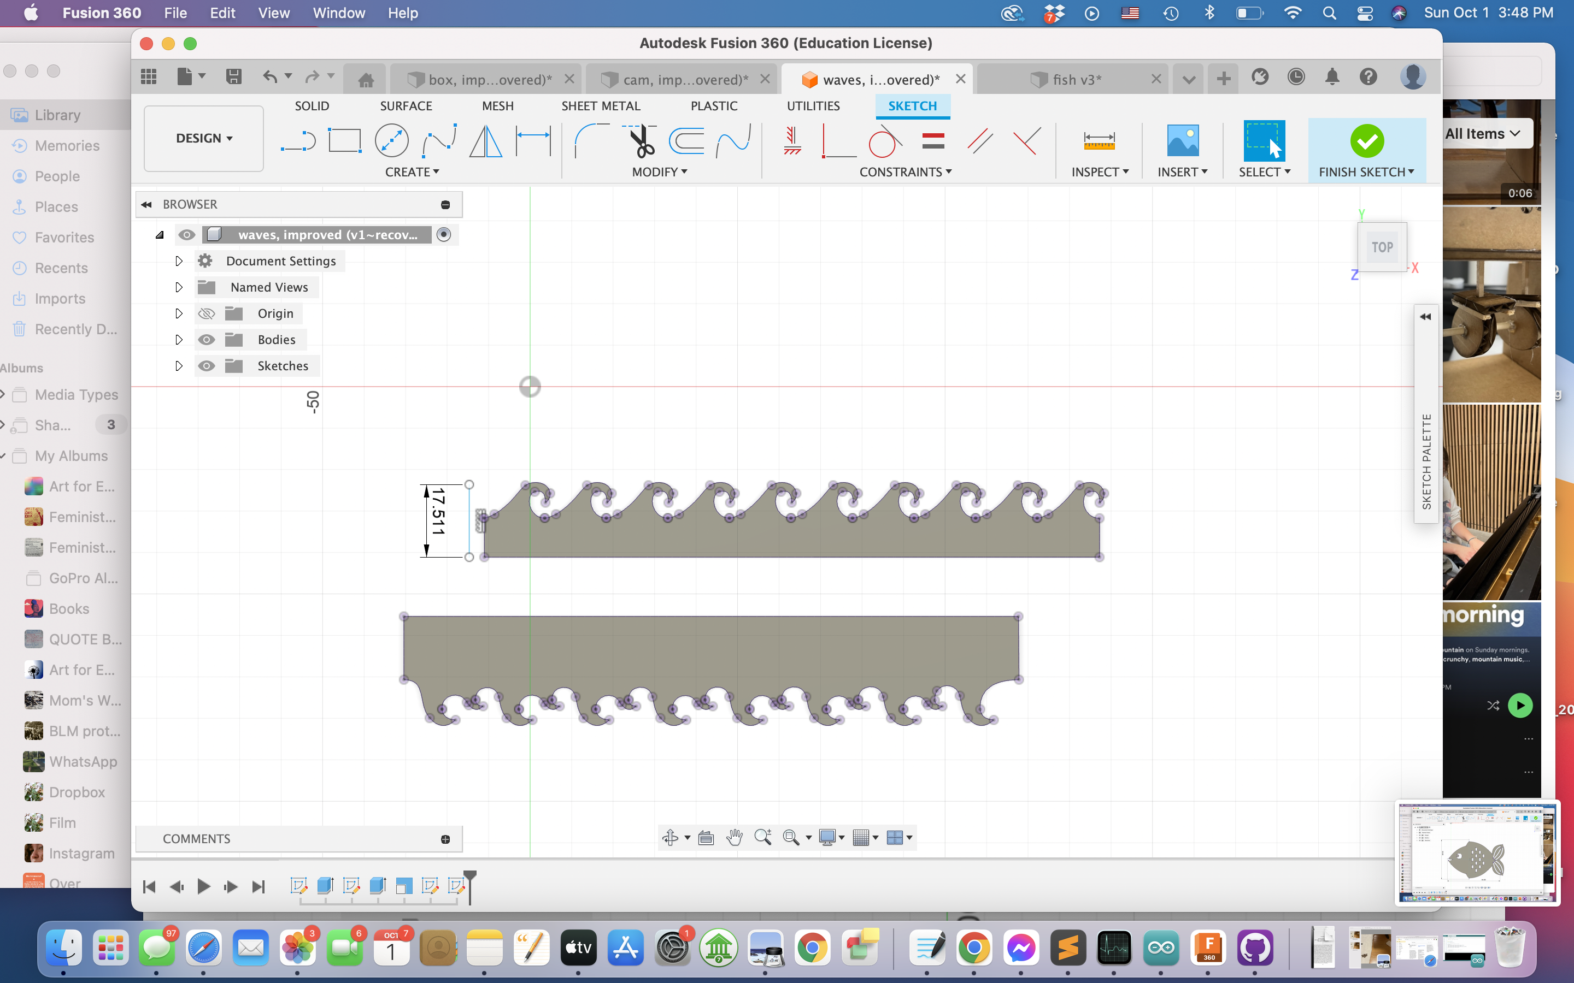Toggle visibility of Sketches folder
This screenshot has width=1574, height=983.
click(x=206, y=366)
